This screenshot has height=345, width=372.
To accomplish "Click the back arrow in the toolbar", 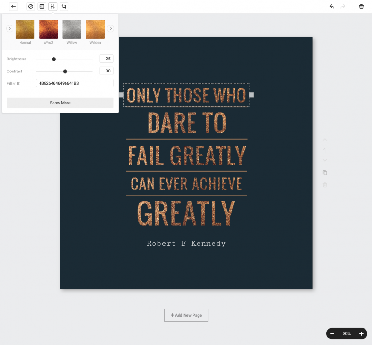I will pos(12,7).
